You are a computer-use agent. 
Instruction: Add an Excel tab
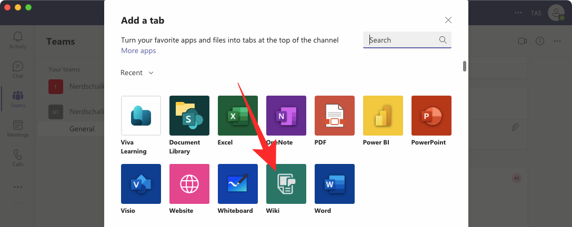(238, 116)
